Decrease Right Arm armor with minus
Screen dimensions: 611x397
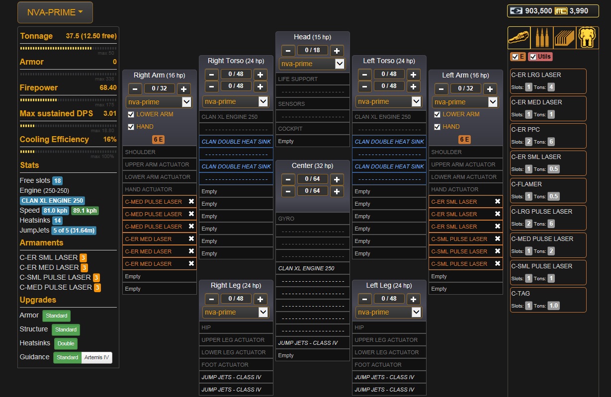(x=135, y=89)
